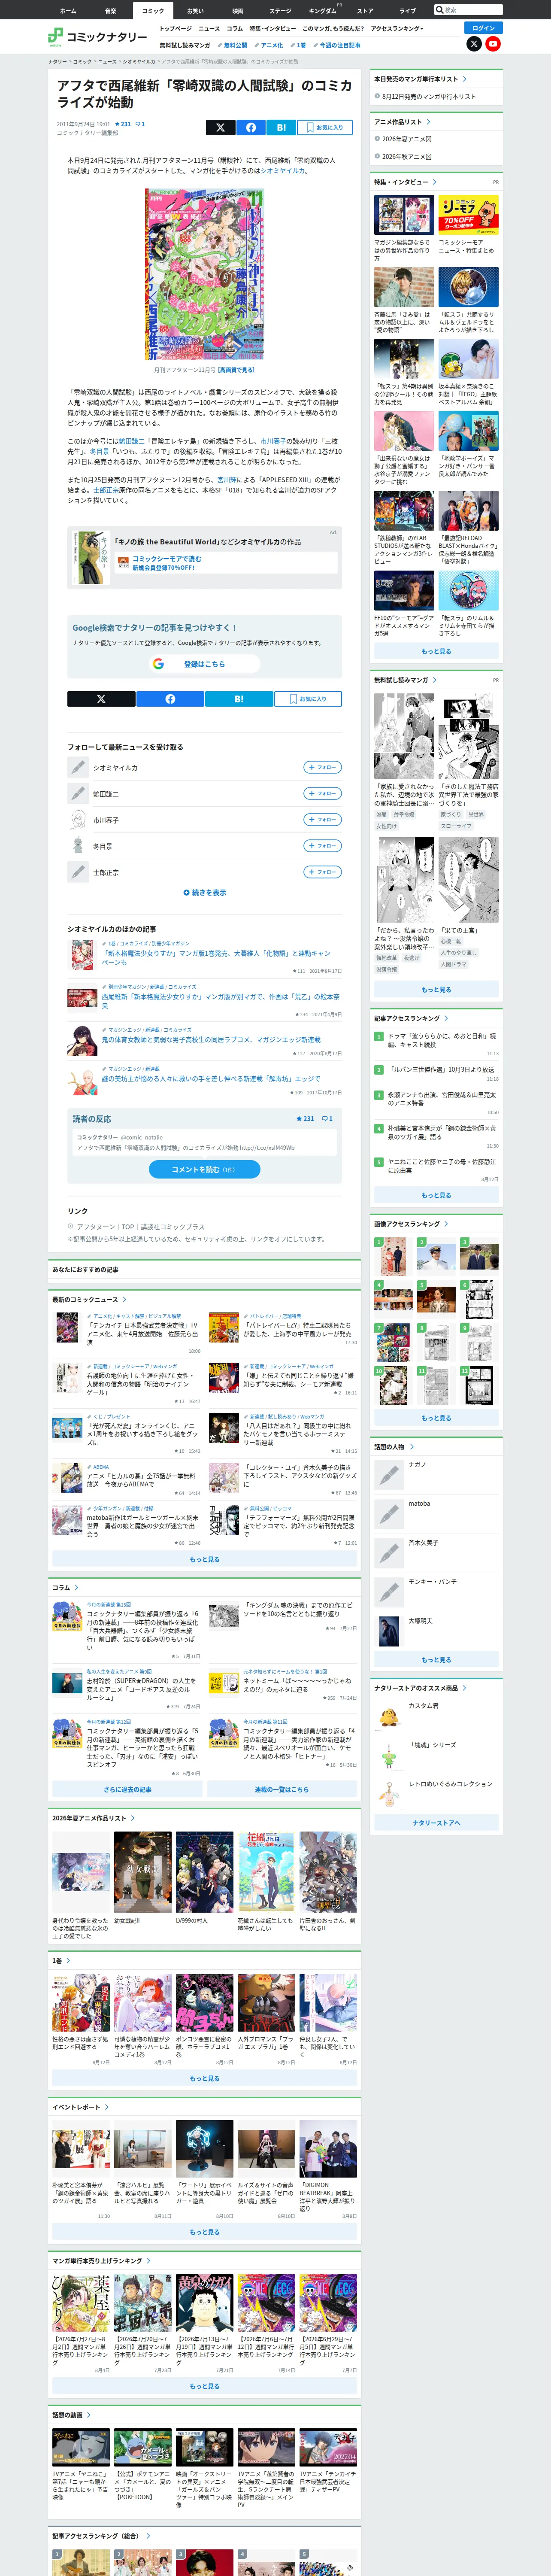551x2576 pixels.
Task: Switch to 音楽 tab in top bar
Action: pyautogui.click(x=110, y=11)
